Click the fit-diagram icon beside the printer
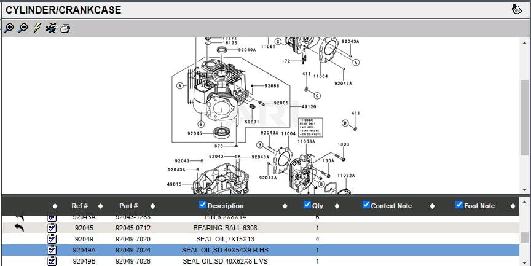Screen dimensions: 531x266 pos(50,28)
